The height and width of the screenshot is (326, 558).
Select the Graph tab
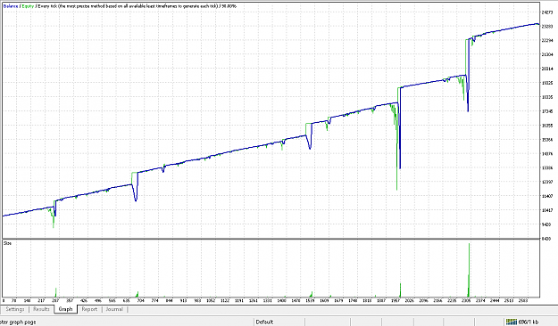pyautogui.click(x=65, y=309)
